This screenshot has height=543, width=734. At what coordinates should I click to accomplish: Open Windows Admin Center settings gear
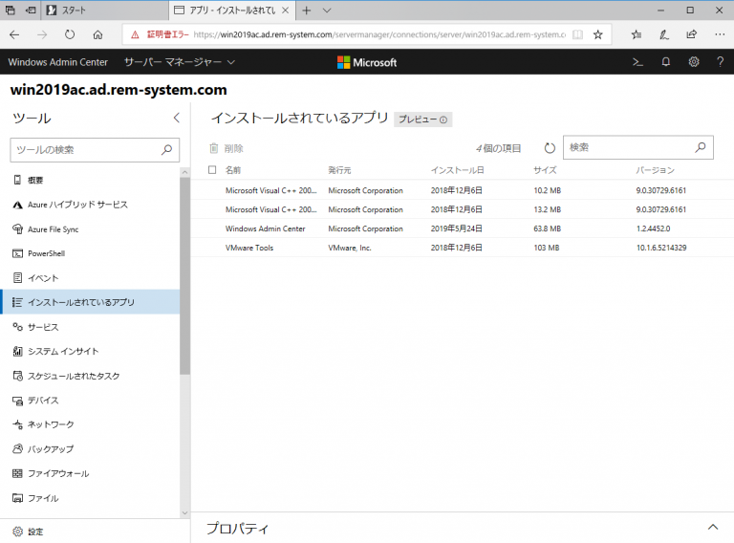coord(694,62)
